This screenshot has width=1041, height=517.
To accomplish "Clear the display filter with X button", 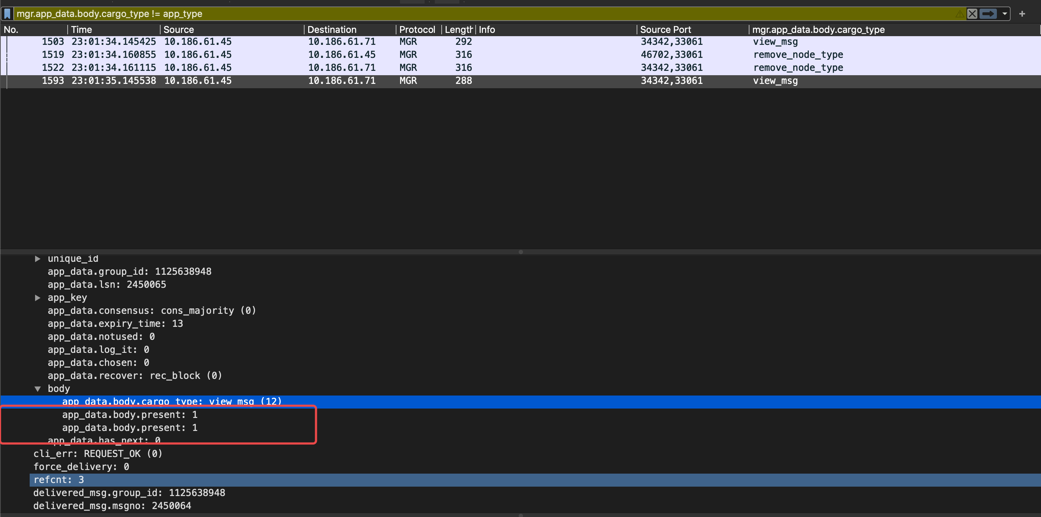I will point(972,14).
